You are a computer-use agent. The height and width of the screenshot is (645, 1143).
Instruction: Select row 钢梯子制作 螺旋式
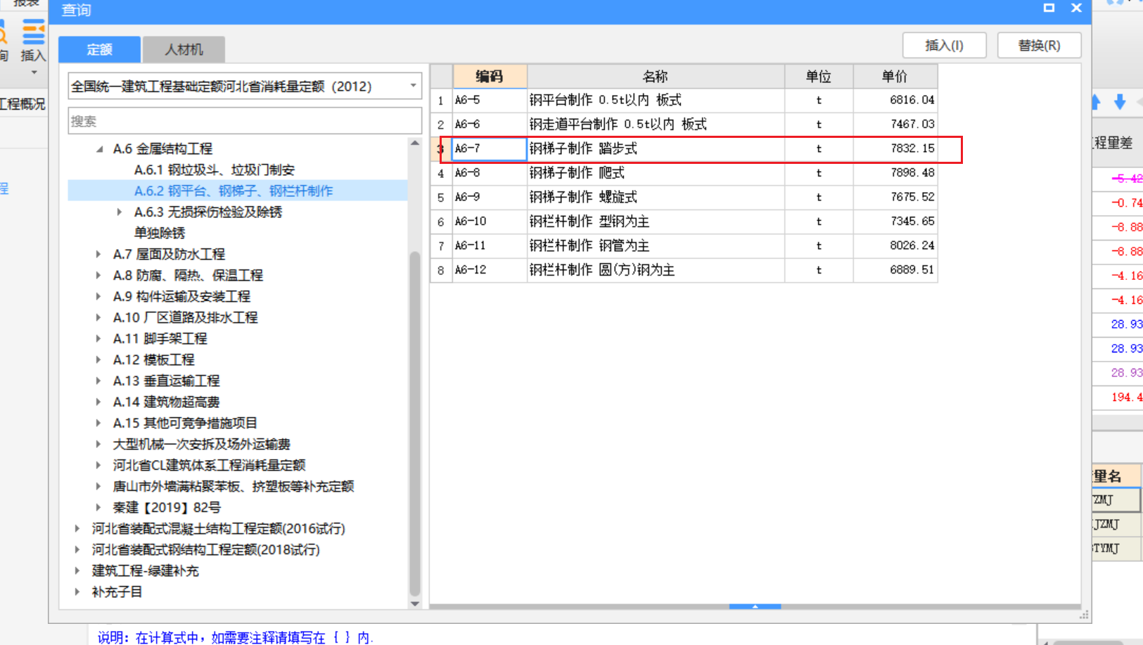pos(684,197)
